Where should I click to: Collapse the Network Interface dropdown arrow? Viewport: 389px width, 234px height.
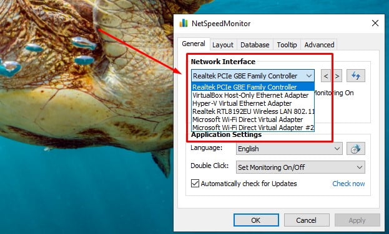tap(309, 76)
